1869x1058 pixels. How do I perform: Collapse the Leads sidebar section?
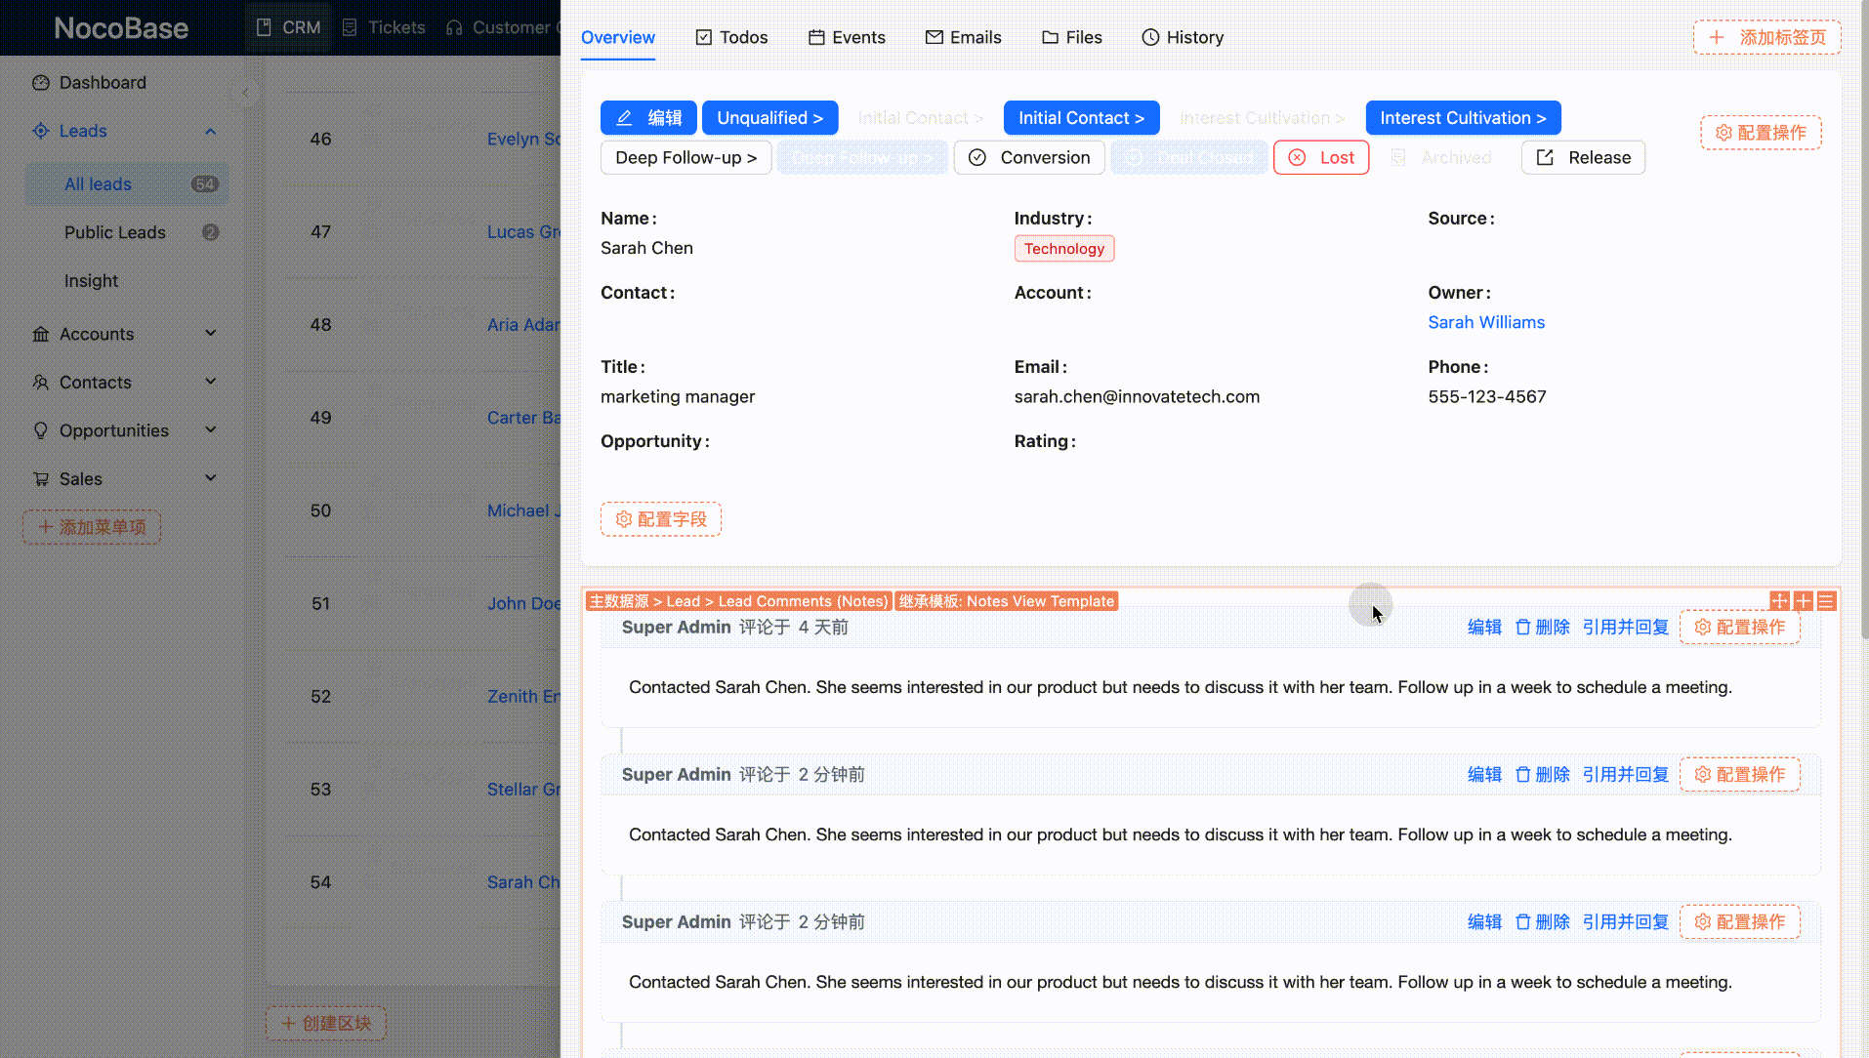(210, 130)
